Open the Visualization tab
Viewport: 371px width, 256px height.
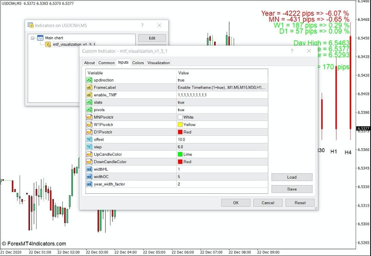click(158, 63)
